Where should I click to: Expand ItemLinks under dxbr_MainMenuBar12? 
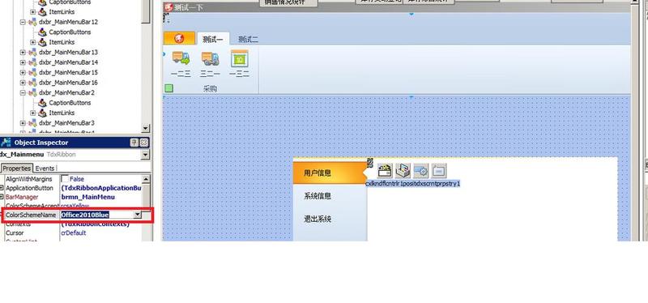32,42
